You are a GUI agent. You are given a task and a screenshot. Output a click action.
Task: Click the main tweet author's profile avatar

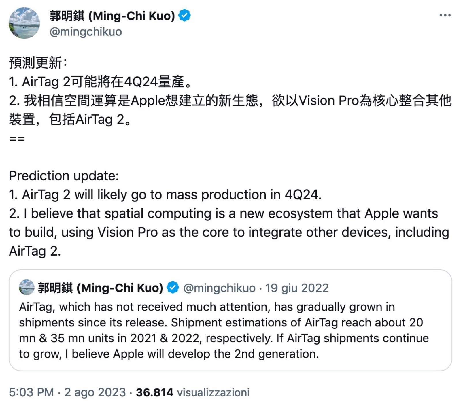point(24,23)
